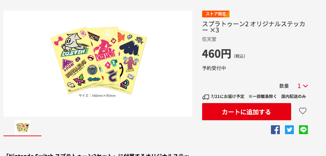Share product on Twitter

pos(289,130)
